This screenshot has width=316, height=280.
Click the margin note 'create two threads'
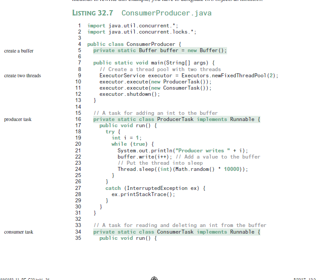pos(23,76)
